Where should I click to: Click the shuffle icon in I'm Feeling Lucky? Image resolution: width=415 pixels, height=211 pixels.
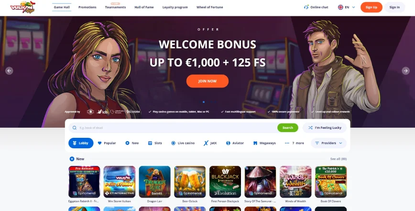[310, 128]
